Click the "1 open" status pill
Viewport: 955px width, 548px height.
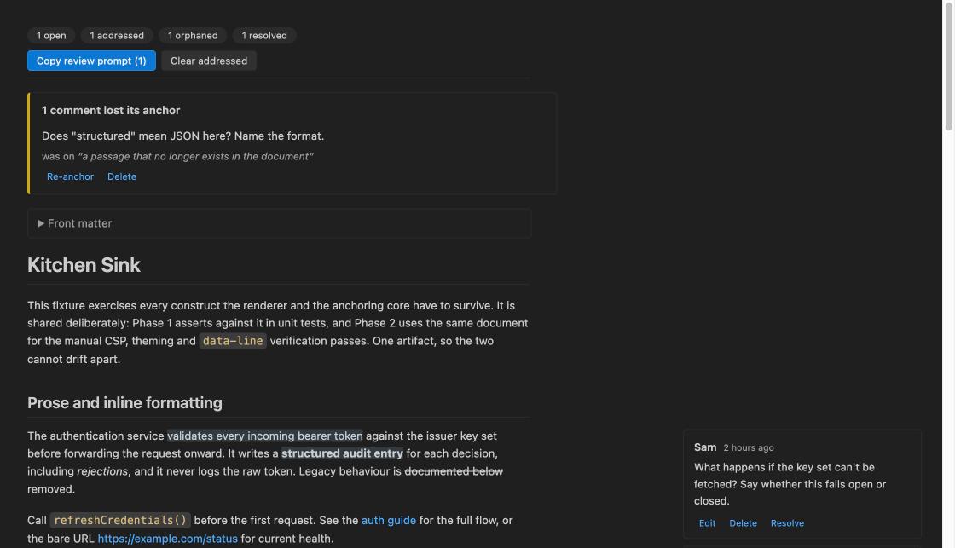(x=51, y=35)
